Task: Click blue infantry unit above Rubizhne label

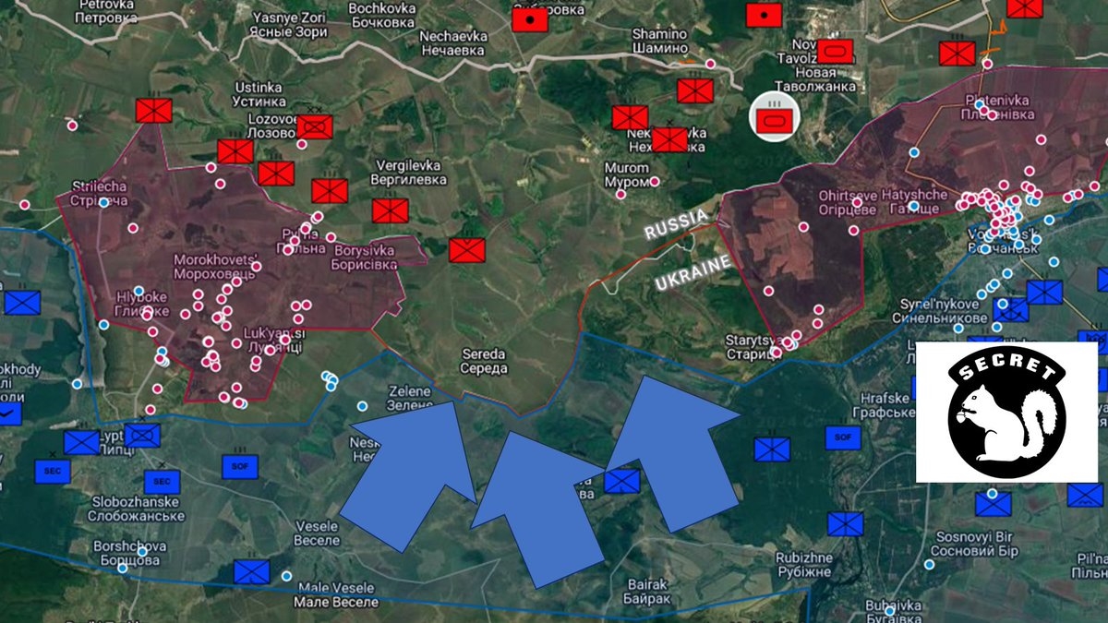Action: [x=845, y=524]
